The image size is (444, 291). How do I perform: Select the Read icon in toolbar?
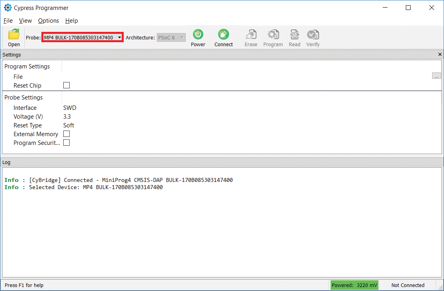pyautogui.click(x=294, y=35)
